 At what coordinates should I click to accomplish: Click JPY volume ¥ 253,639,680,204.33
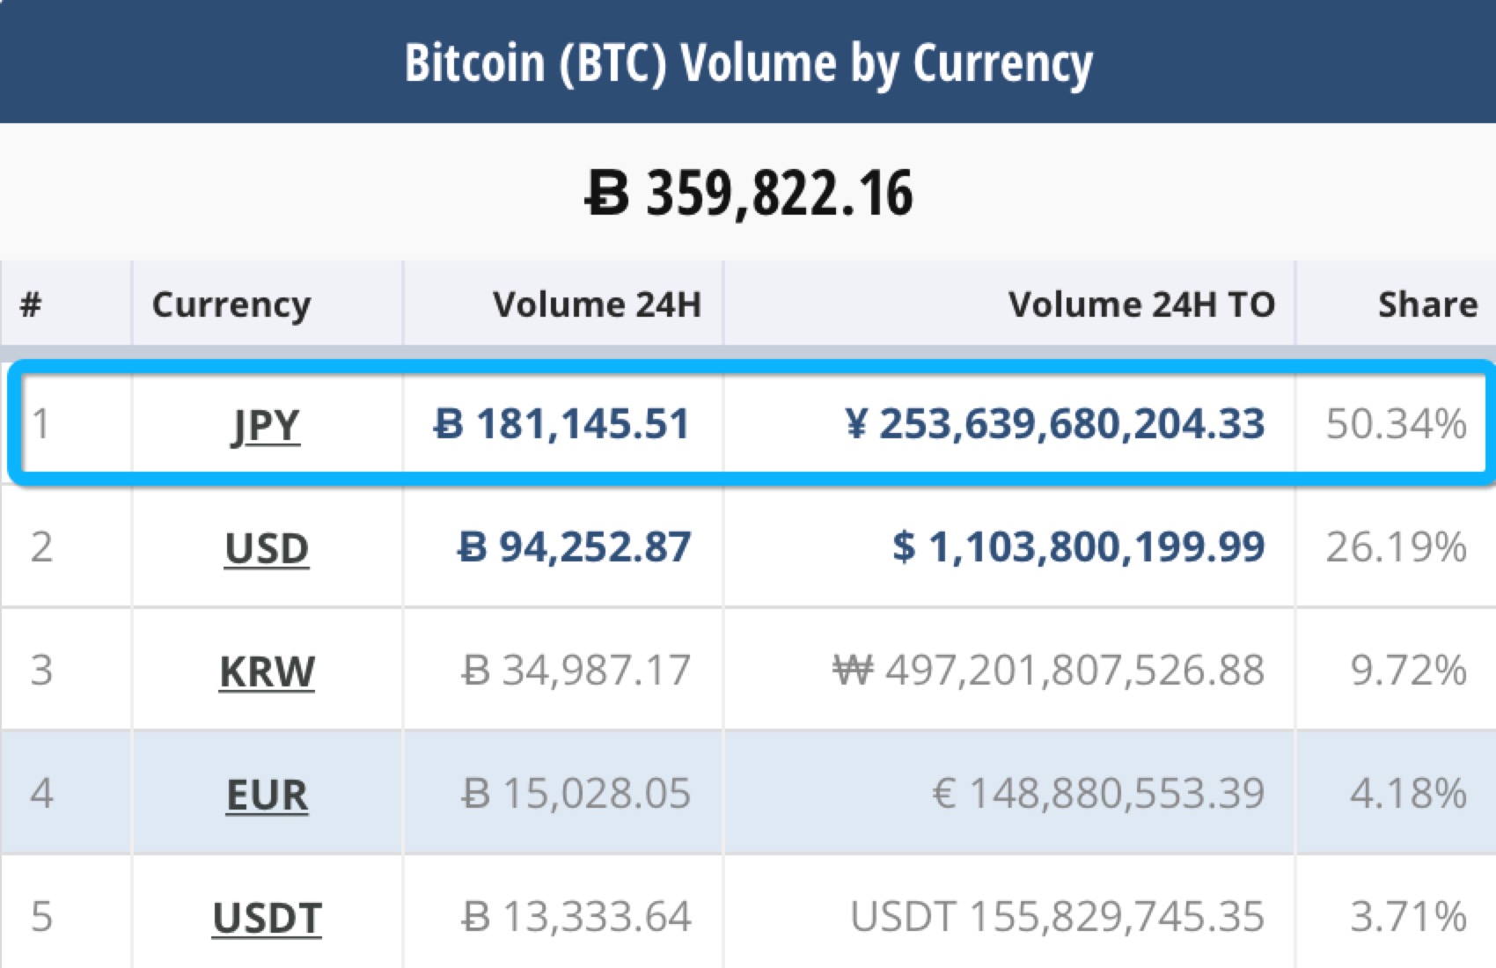tap(1054, 424)
